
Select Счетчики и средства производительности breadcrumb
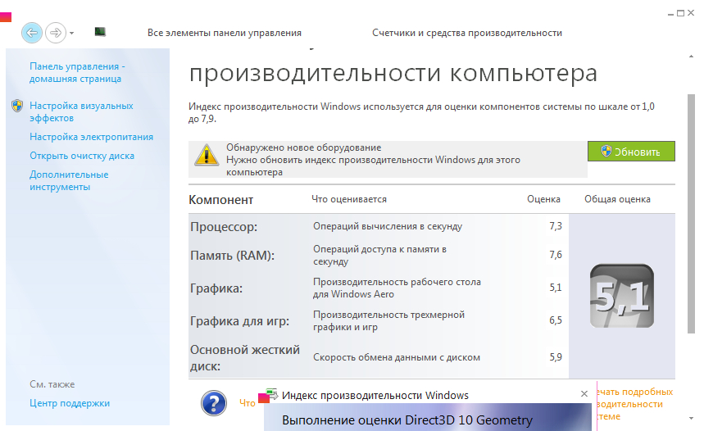pos(466,33)
